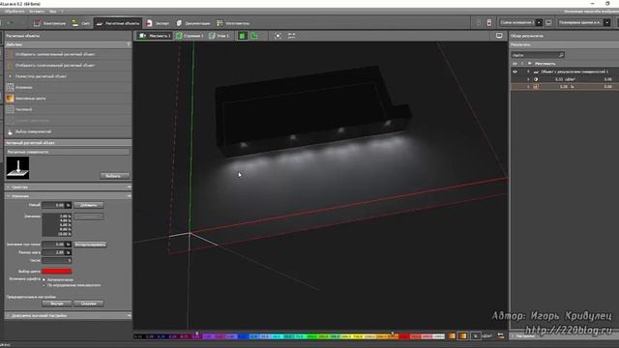Select the highlighted lx illuminance result row
The width and height of the screenshot is (619, 348).
(565, 86)
